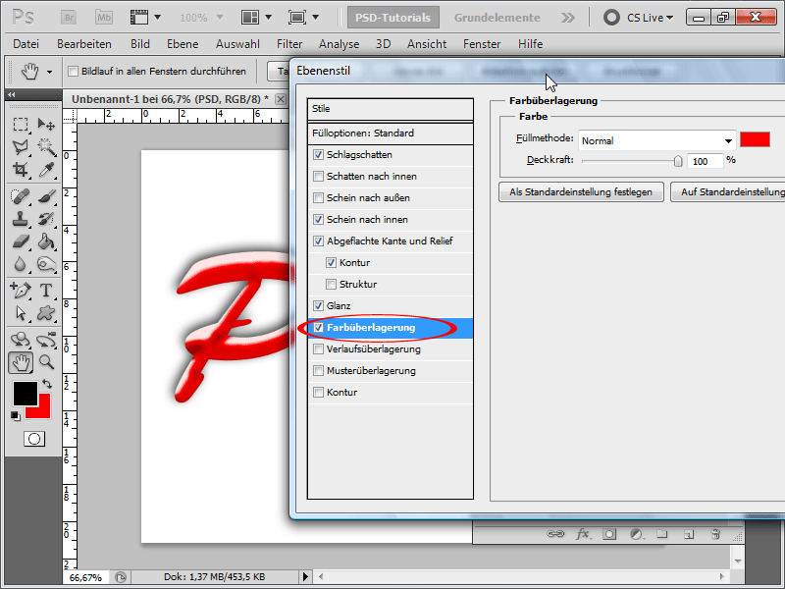This screenshot has height=589, width=785.
Task: Select the Type tool
Action: pos(46,291)
